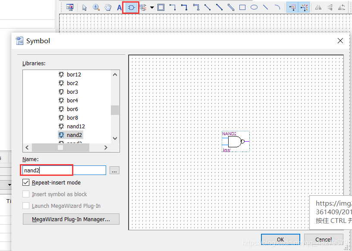Select the Rectangle drawing tool
The image size is (352, 251).
[x=242, y=7]
